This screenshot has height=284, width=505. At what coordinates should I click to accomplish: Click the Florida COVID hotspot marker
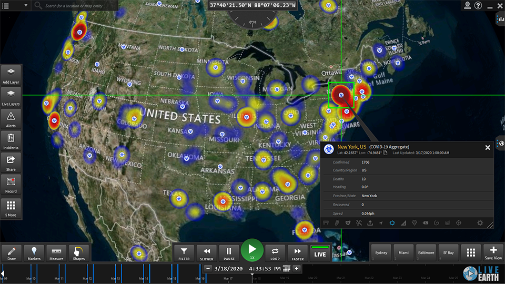pyautogui.click(x=305, y=230)
